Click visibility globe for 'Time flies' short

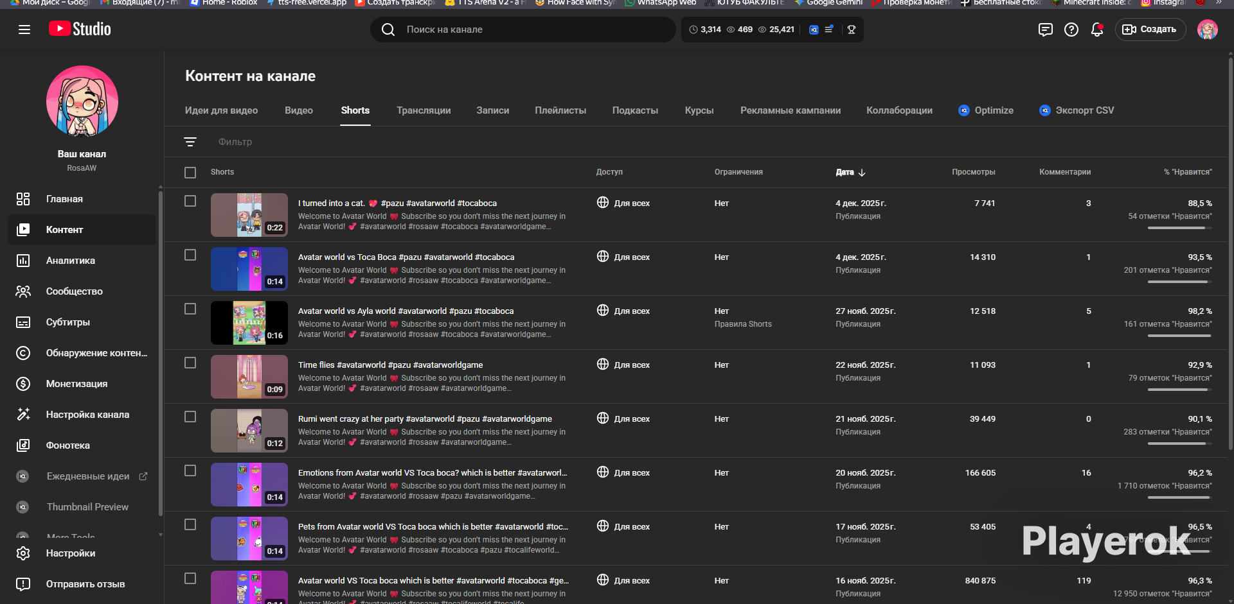pyautogui.click(x=603, y=365)
